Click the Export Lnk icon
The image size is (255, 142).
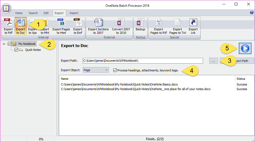point(193,26)
